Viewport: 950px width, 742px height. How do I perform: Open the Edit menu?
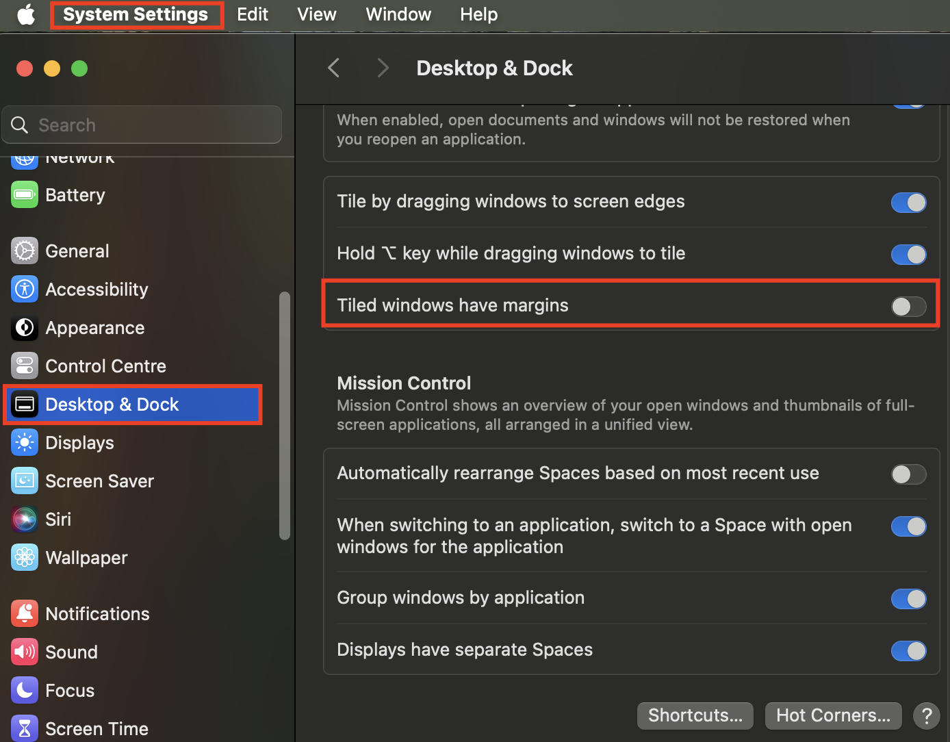coord(253,14)
